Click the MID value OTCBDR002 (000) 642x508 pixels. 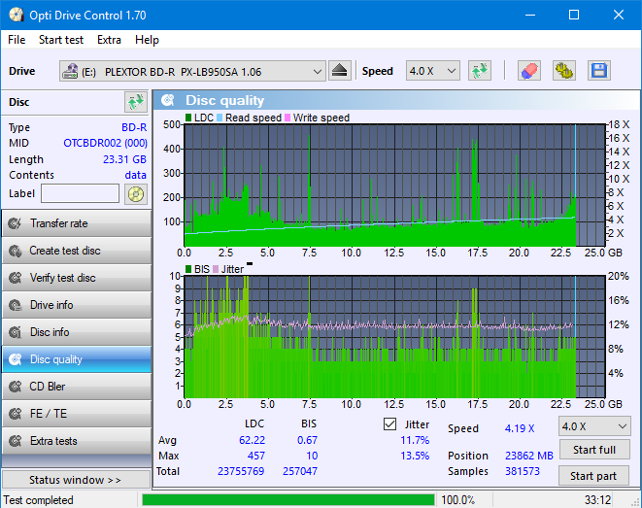[x=105, y=143]
